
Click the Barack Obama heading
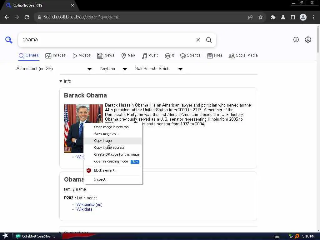point(85,95)
